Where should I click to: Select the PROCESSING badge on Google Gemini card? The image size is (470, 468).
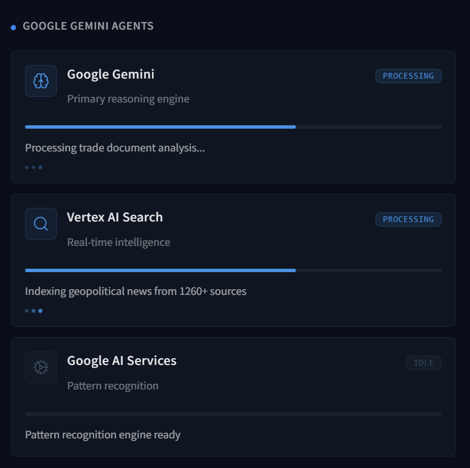[x=408, y=76]
